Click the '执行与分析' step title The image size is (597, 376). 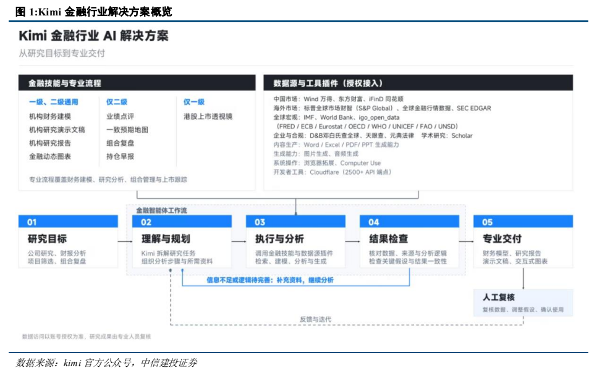point(279,239)
